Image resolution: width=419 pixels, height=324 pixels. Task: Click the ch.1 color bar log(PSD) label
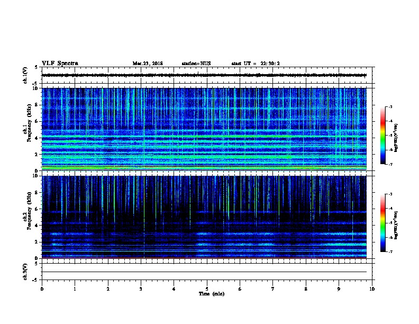coord(396,138)
